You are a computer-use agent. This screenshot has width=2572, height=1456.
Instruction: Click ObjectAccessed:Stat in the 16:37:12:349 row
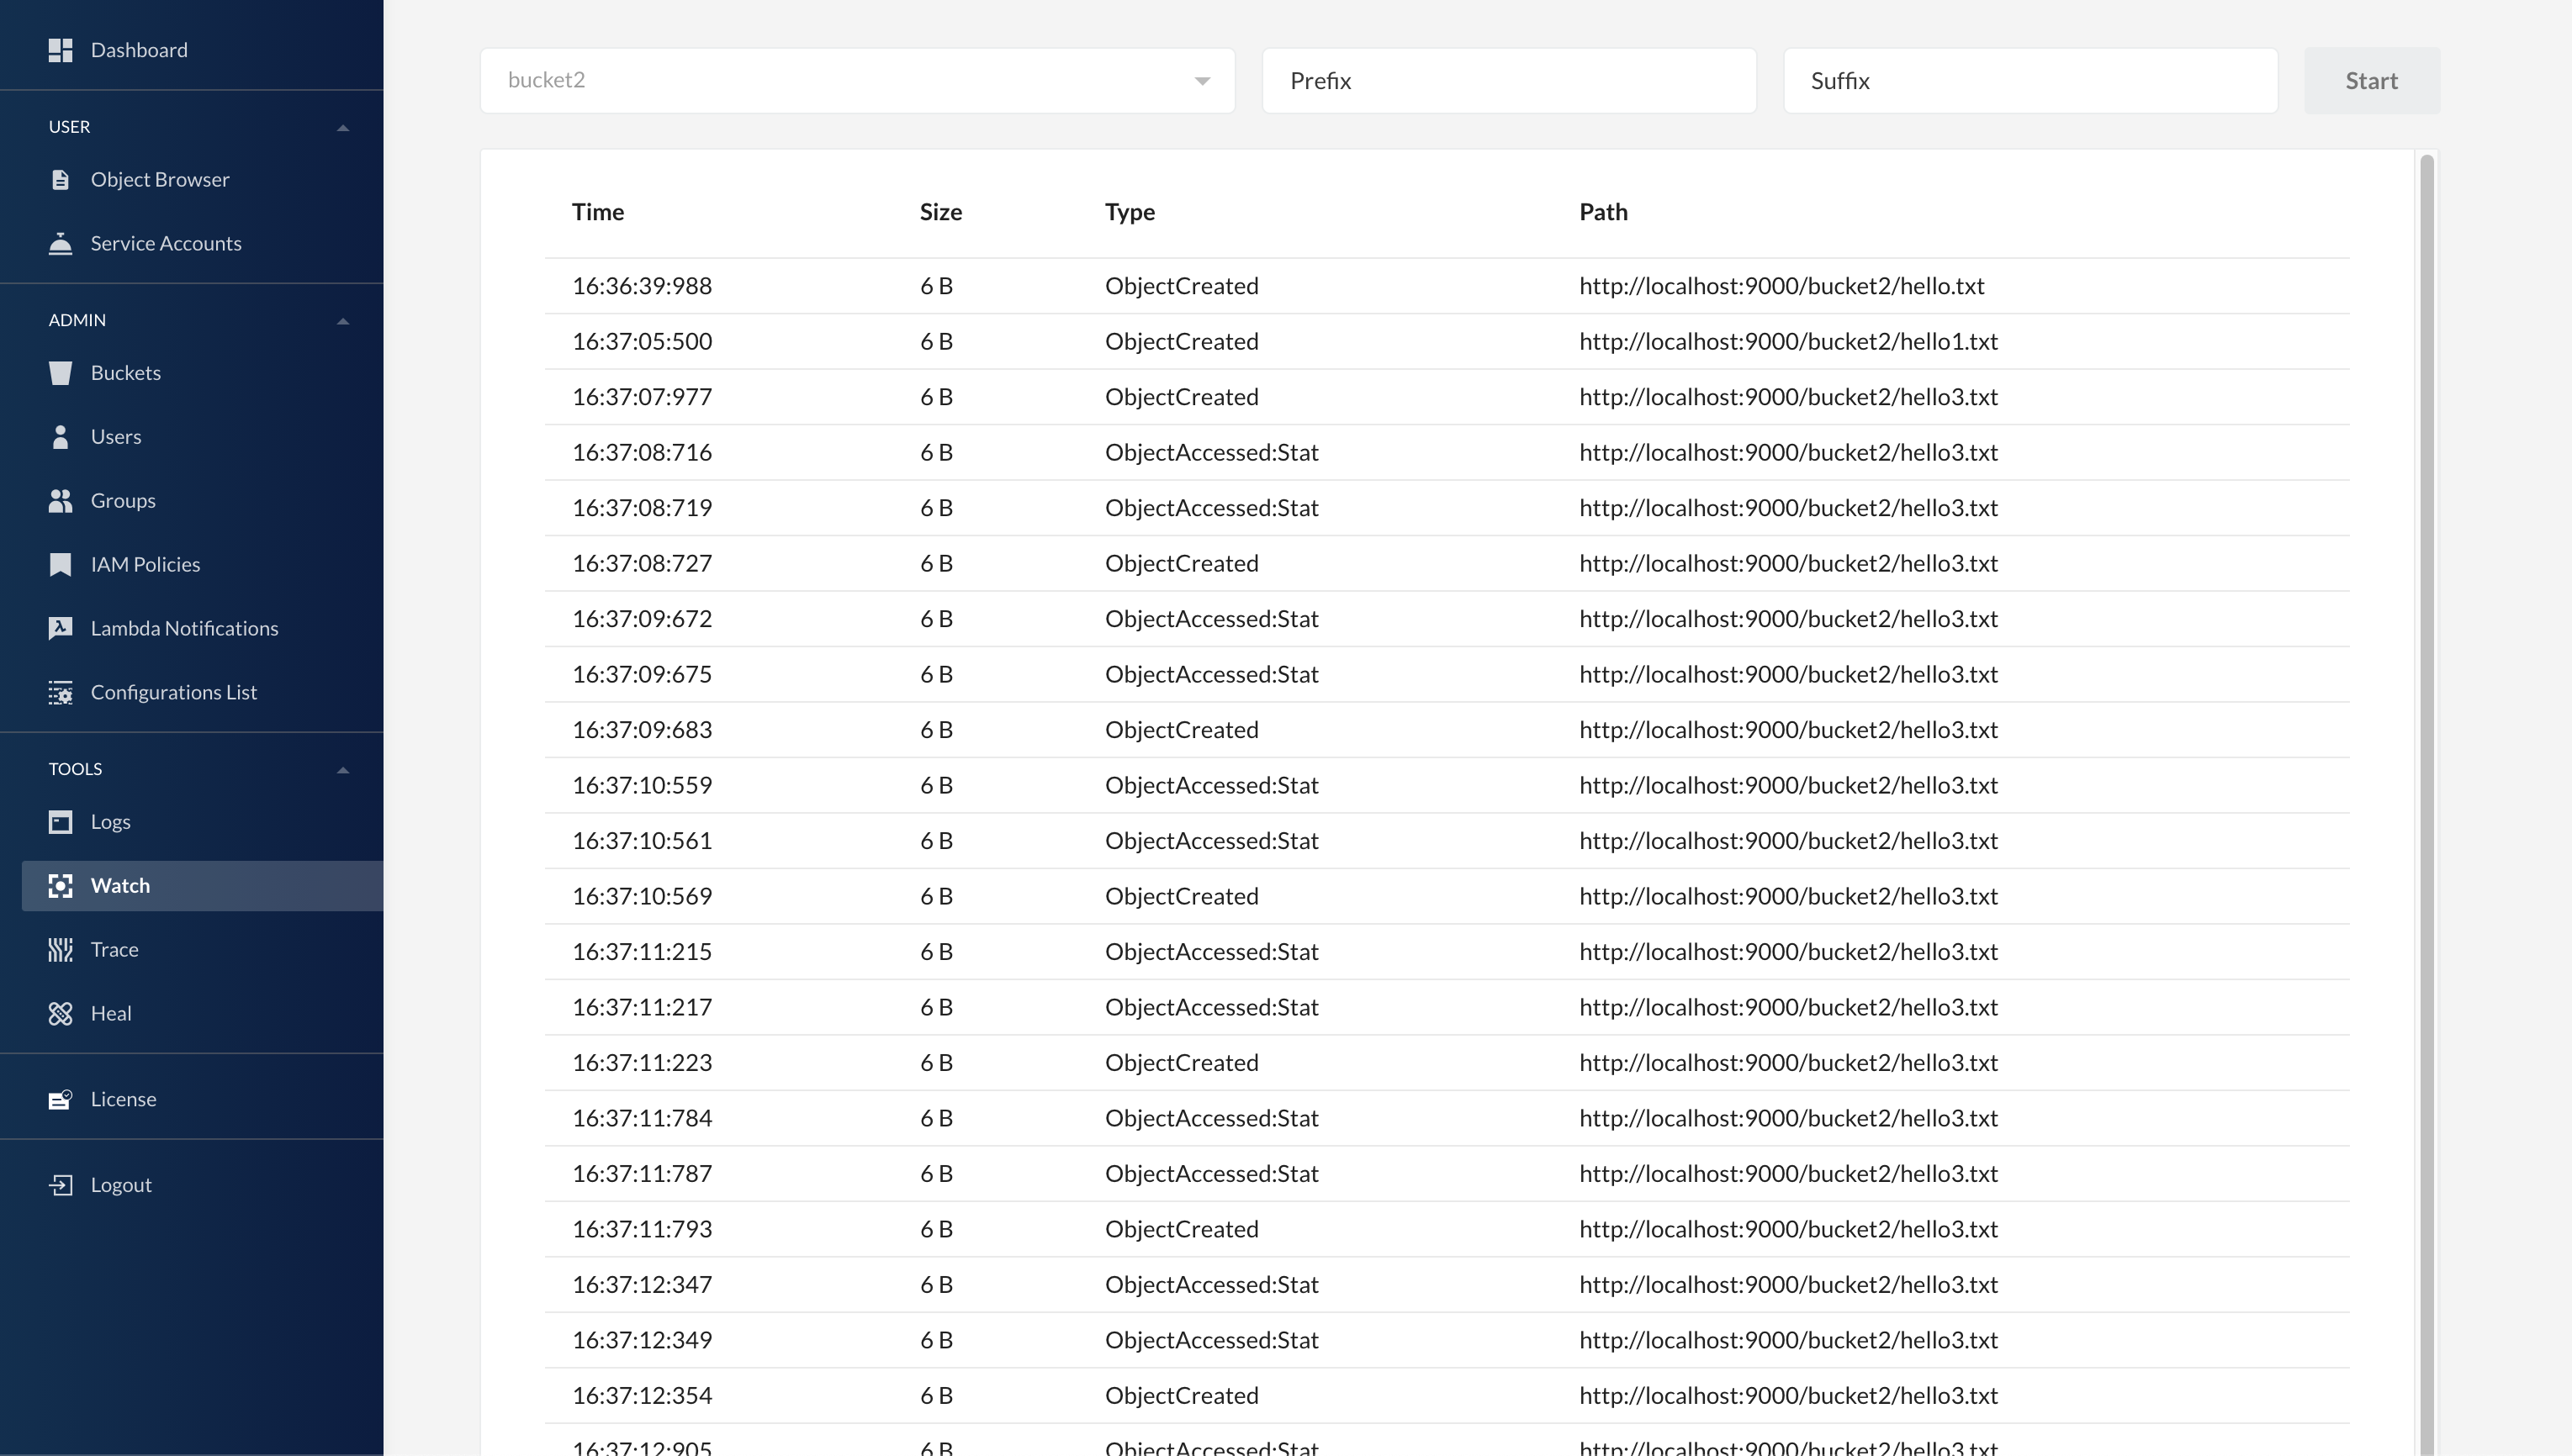pos(1211,1340)
